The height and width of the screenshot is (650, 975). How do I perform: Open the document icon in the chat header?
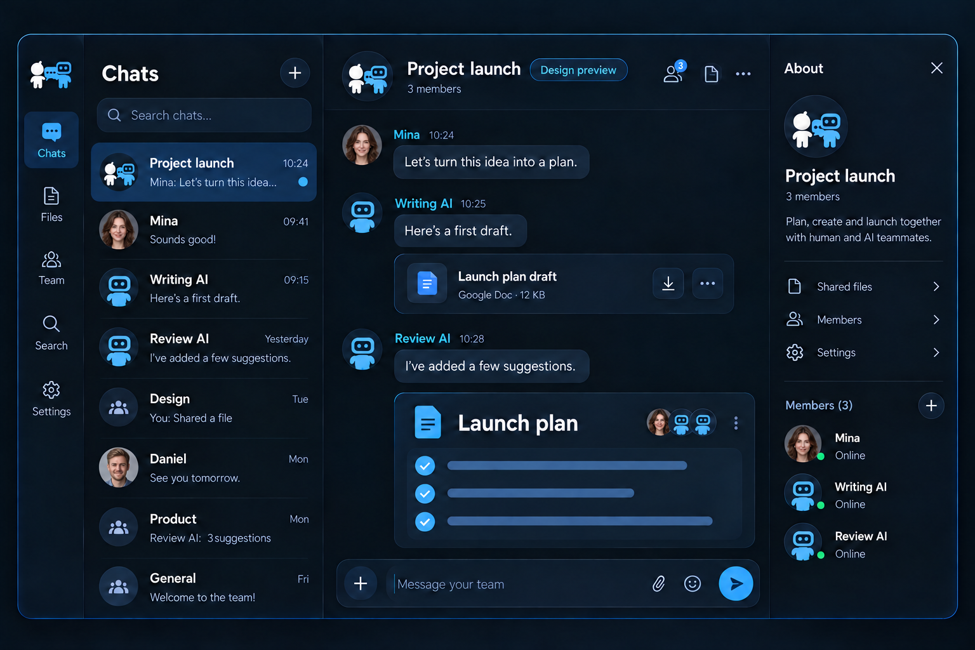pos(712,74)
